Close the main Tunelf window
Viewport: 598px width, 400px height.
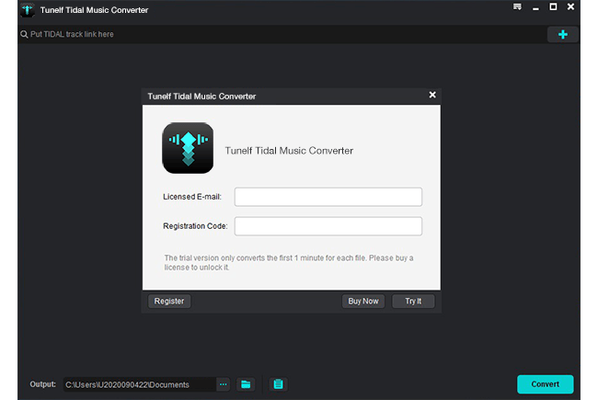pyautogui.click(x=570, y=6)
